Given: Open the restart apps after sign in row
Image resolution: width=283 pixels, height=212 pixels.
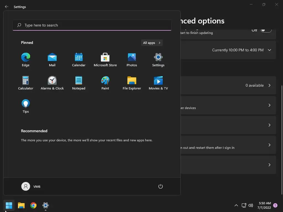Looking at the screenshot, I should click(x=228, y=145).
